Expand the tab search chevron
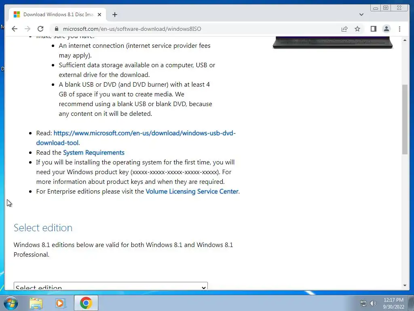 click(x=361, y=15)
